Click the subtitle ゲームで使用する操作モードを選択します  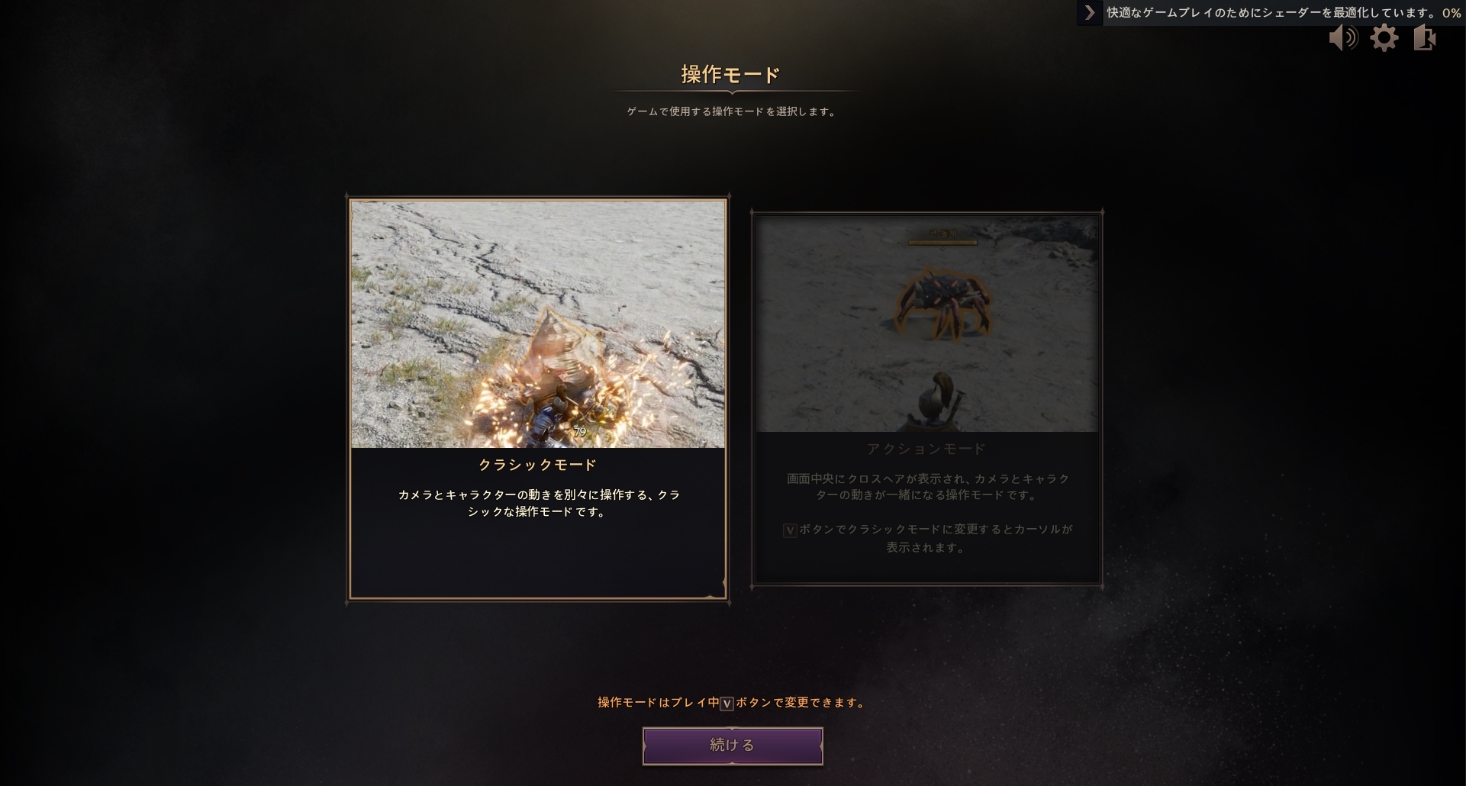tap(731, 111)
